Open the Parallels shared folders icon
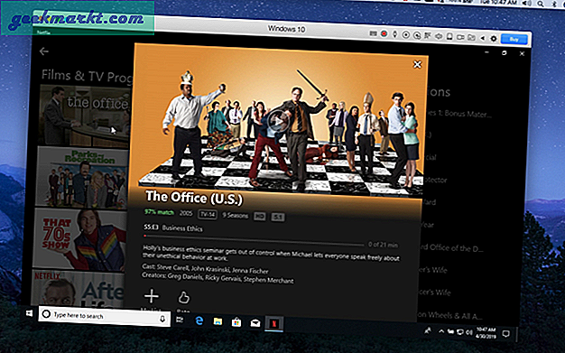 (x=471, y=38)
